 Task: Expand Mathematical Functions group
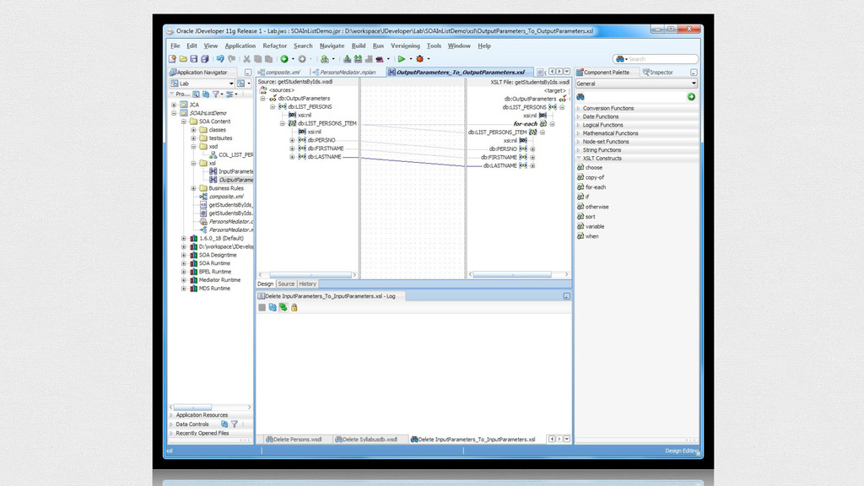(579, 133)
